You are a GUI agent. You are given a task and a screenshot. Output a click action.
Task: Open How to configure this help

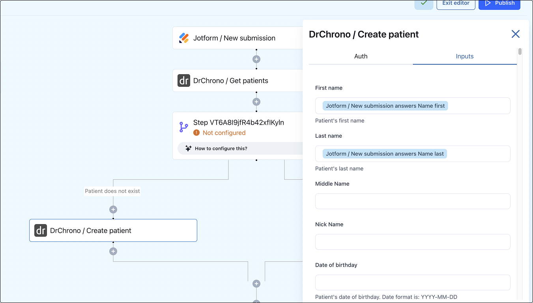(221, 148)
